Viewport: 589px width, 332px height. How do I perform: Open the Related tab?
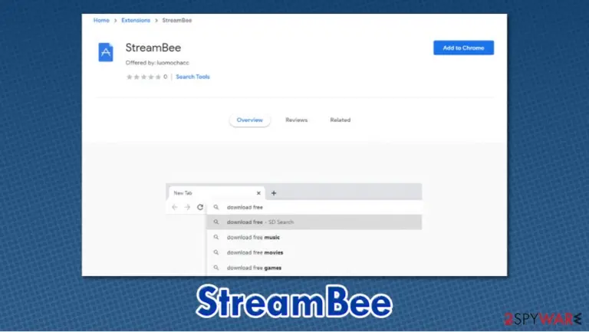click(x=341, y=120)
